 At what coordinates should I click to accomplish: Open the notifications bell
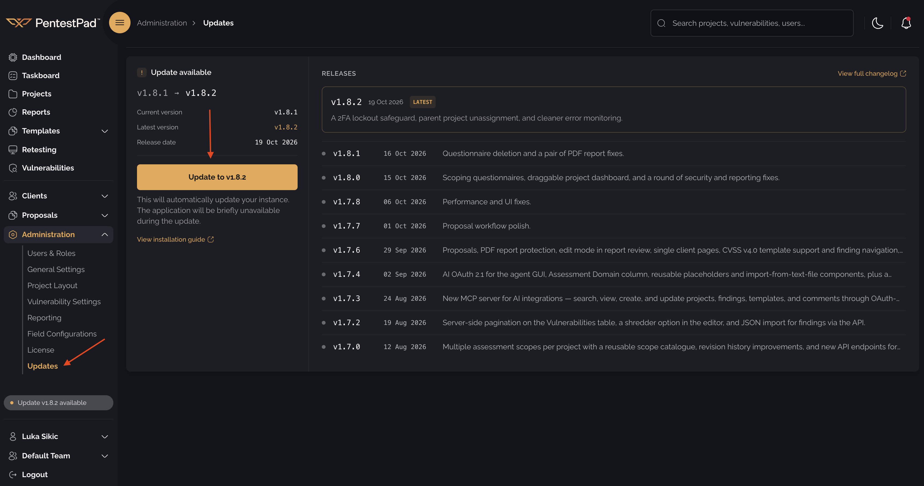click(x=906, y=23)
